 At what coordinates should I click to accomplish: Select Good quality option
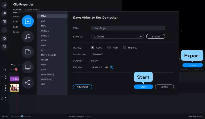tap(93, 48)
